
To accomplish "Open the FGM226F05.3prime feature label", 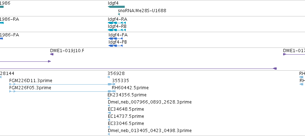I will pos(30,88).
